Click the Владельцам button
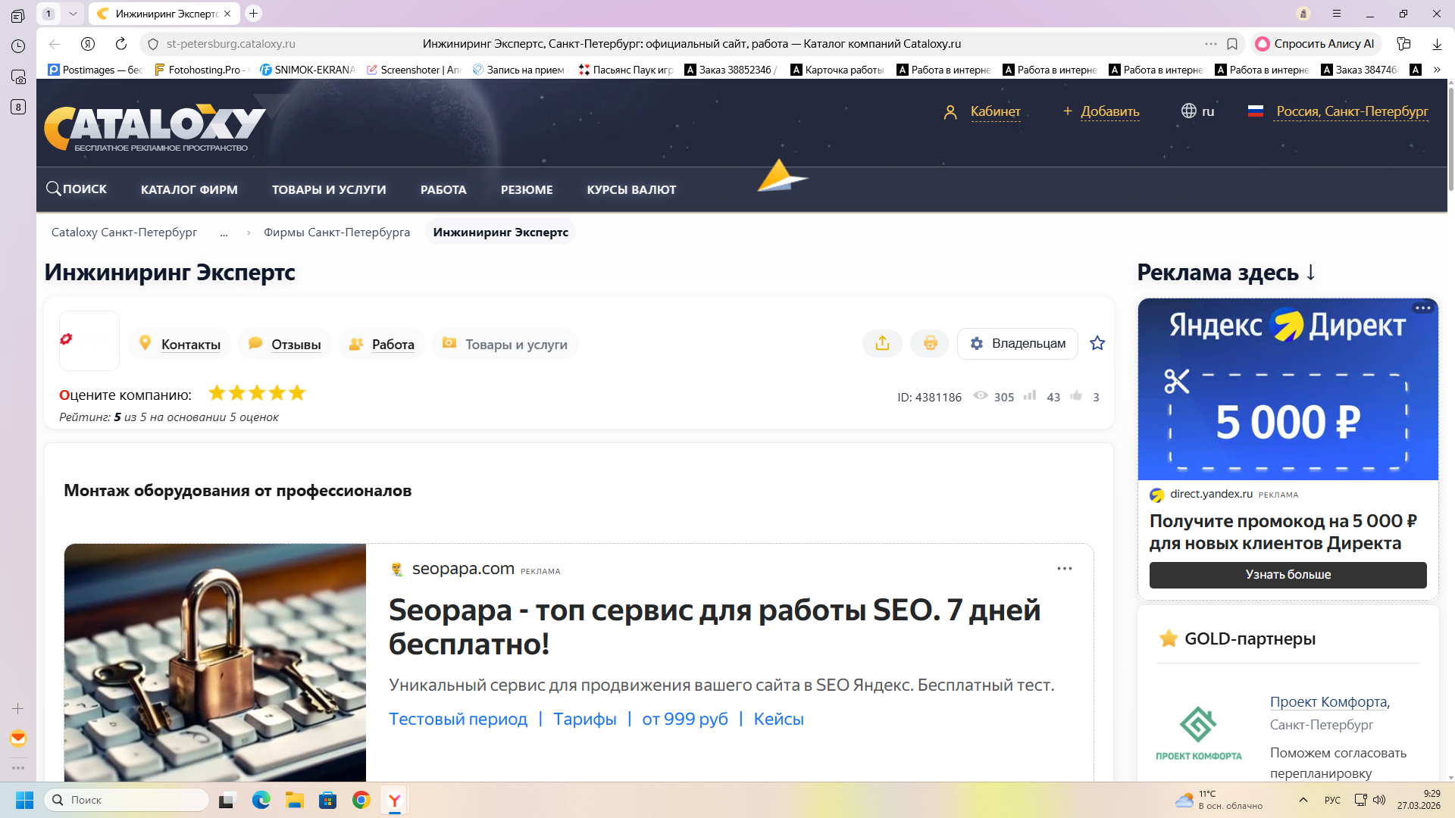 click(x=1017, y=344)
